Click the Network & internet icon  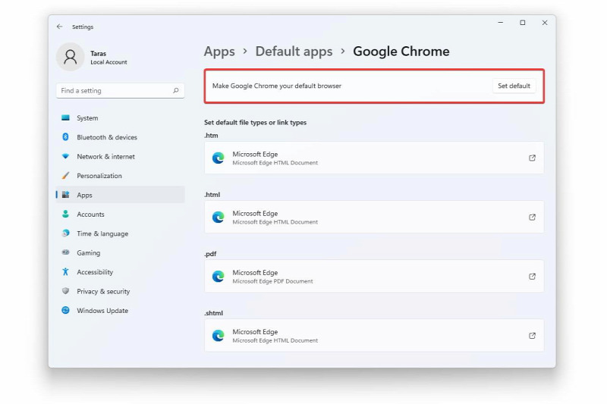(65, 156)
